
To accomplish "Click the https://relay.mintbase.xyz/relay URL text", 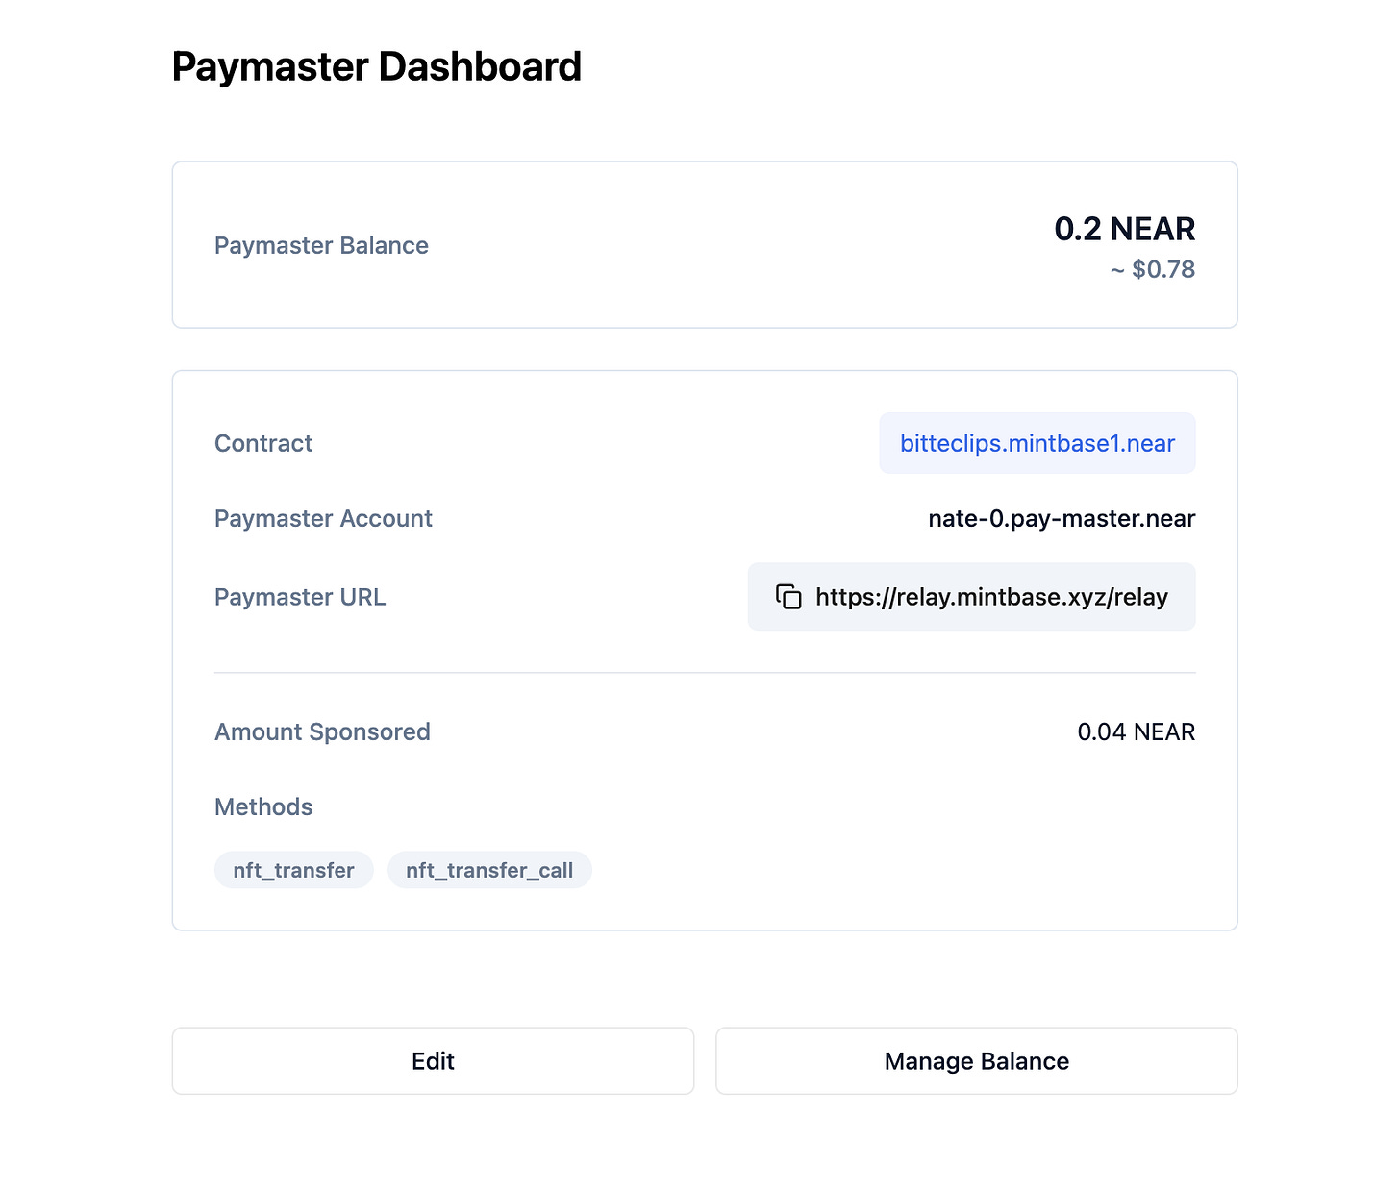I will coord(991,597).
